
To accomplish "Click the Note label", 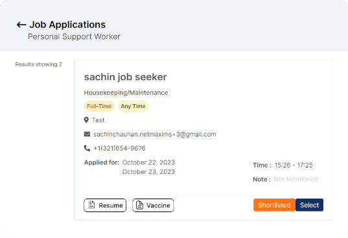I will [262, 179].
